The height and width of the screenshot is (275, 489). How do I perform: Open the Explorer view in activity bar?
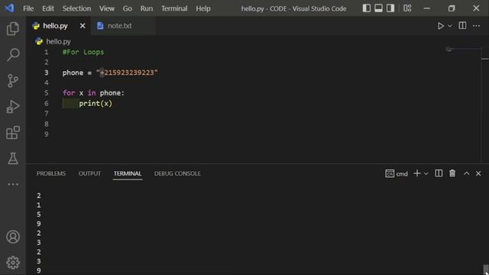pyautogui.click(x=13, y=29)
